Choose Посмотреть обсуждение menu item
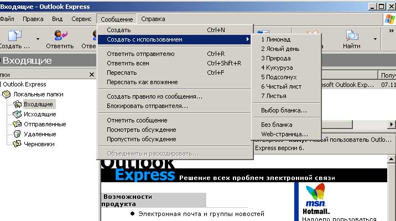The image size is (396, 221). point(174,130)
